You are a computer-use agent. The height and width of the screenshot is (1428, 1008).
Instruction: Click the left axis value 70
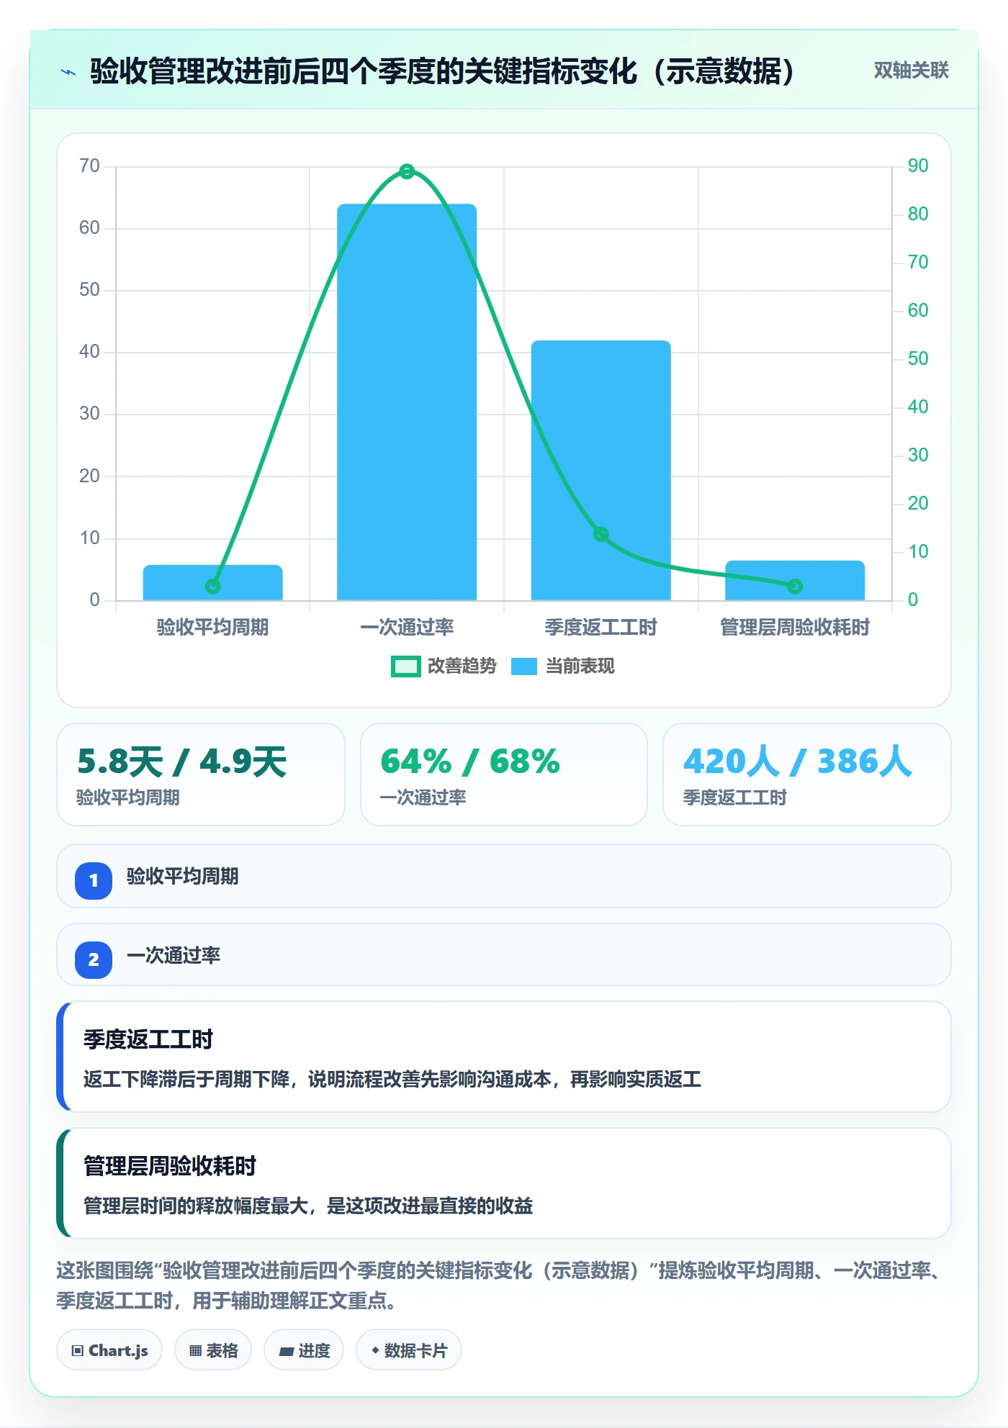90,166
